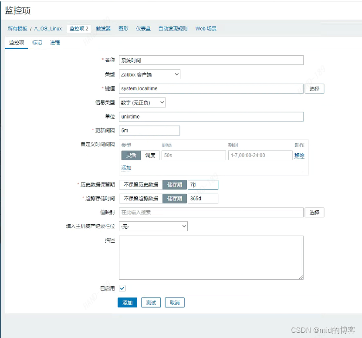Image resolution: width=362 pixels, height=338 pixels.
Task: Open the 图形 navigation tab
Action: (x=123, y=29)
